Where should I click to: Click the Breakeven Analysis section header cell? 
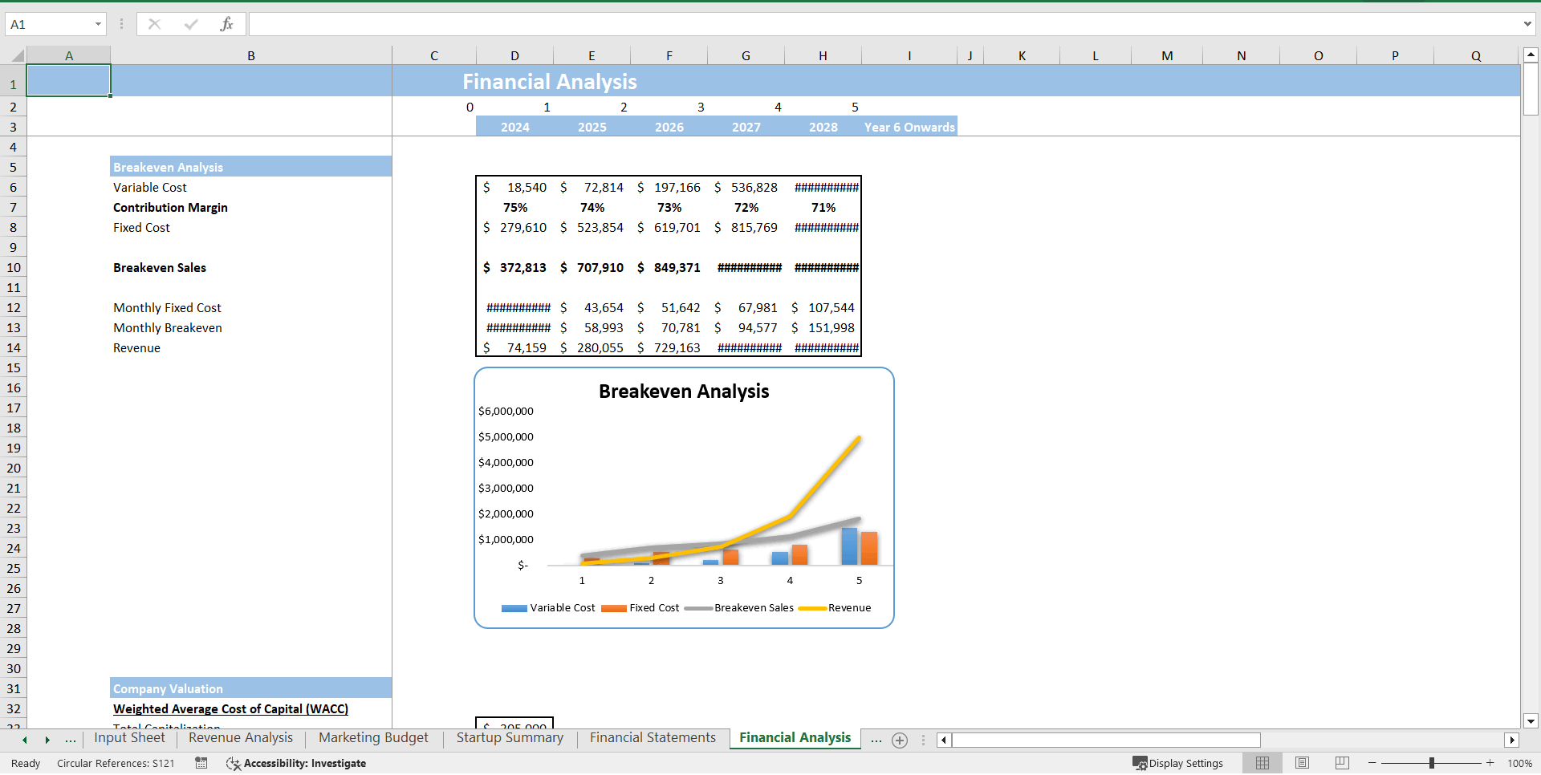[x=250, y=167]
